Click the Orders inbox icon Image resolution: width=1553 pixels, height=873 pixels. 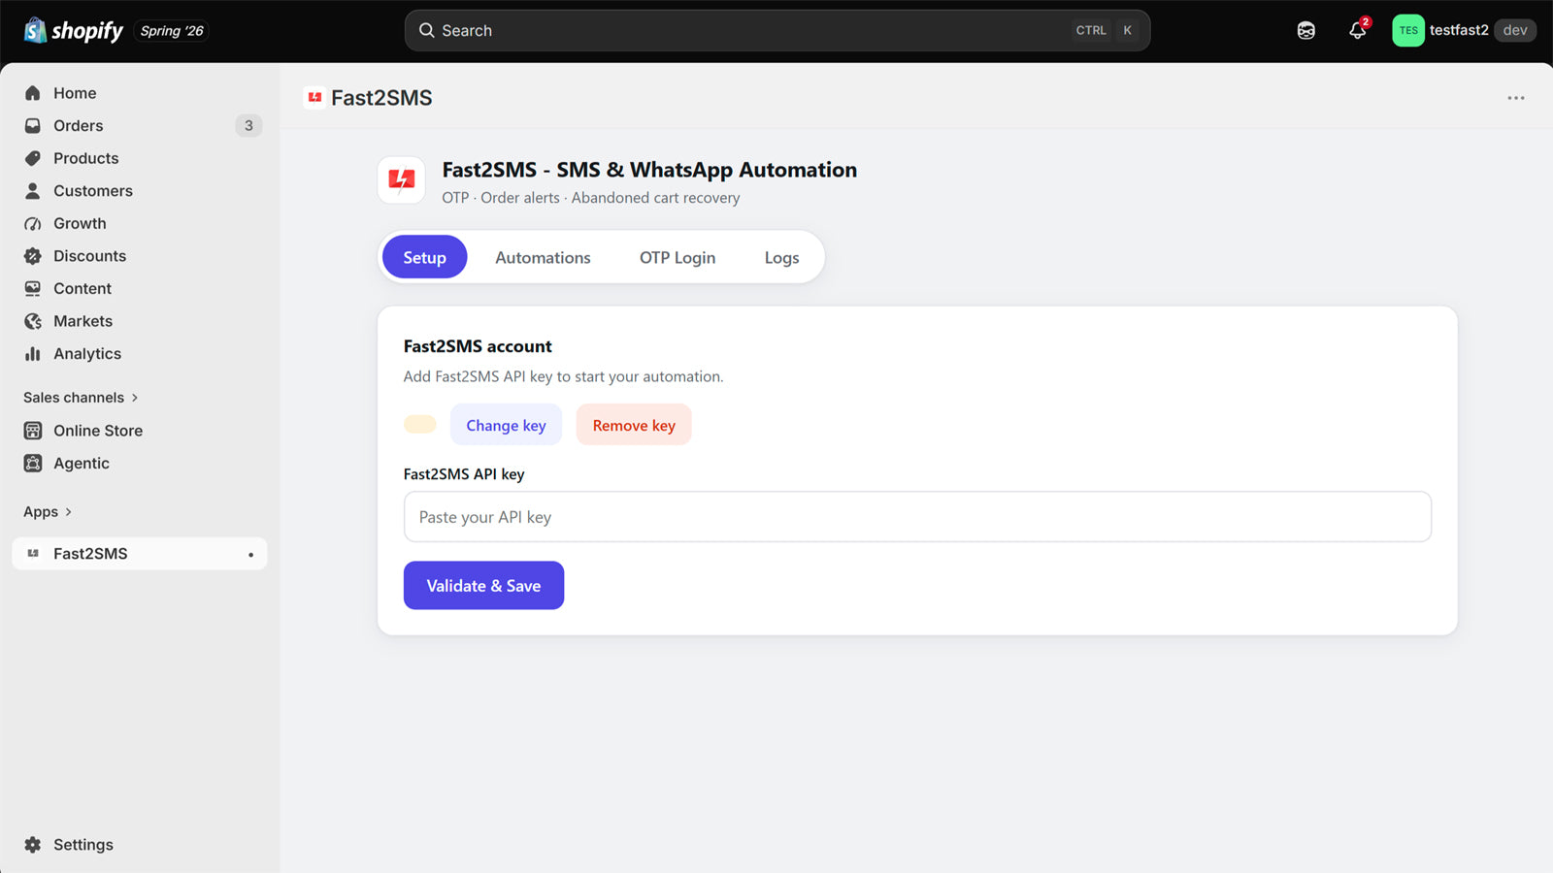coord(33,126)
